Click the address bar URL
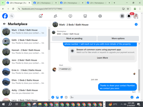Screen dimensions: 143x107 (42, 9)
